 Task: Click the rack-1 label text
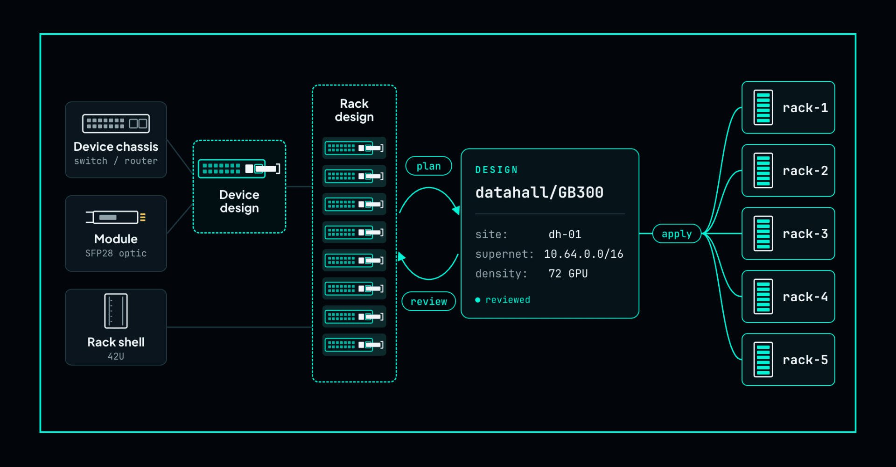pyautogui.click(x=805, y=108)
